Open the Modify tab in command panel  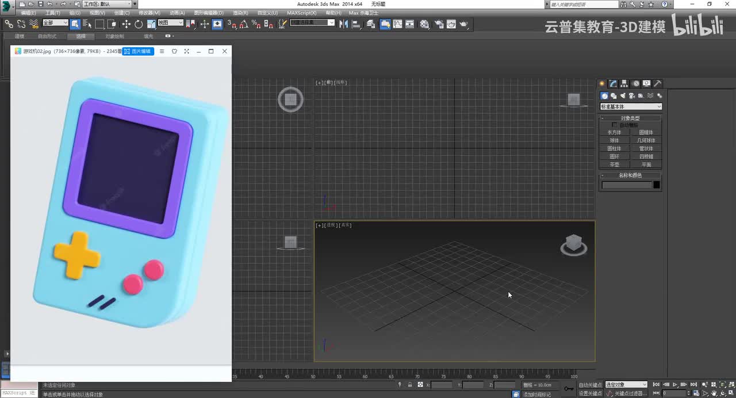coord(614,83)
